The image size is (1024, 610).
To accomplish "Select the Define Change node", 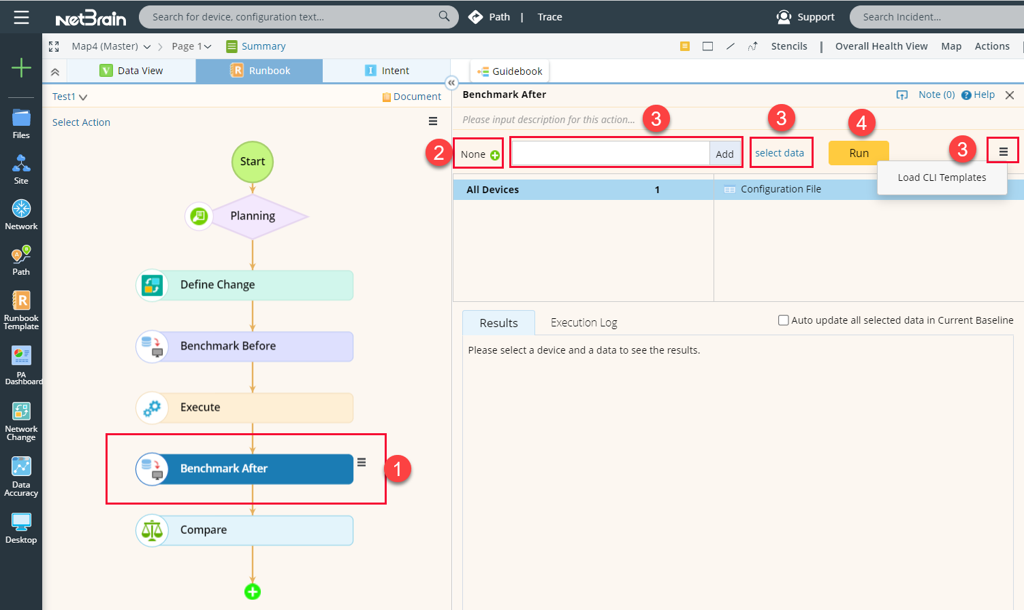I will 244,285.
